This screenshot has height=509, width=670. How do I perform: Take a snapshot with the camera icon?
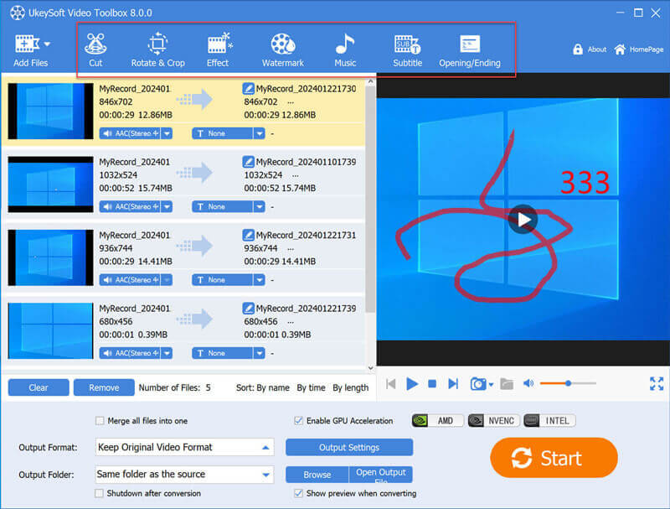point(478,384)
